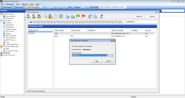This screenshot has height=98, width=185.
Task: Click the Copy button in the dialog
Action: 97,61
